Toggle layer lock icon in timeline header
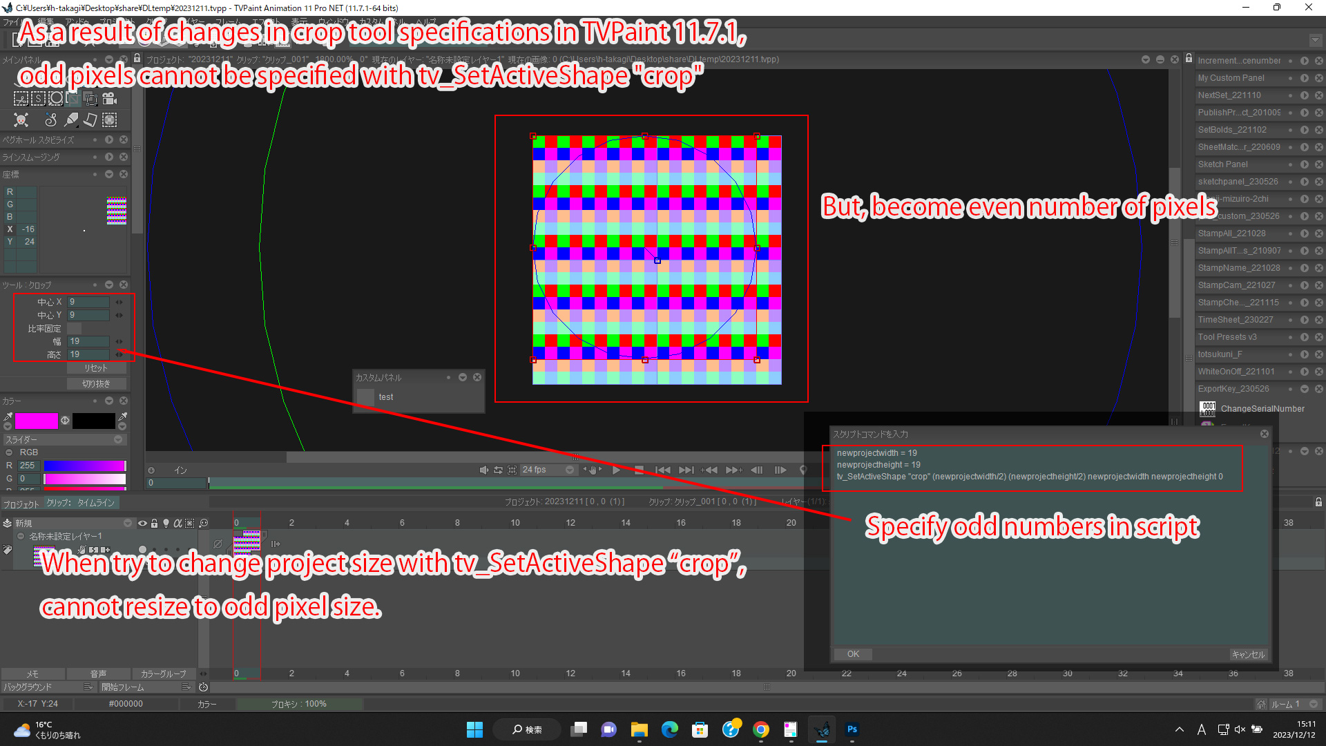This screenshot has height=746, width=1326. (x=154, y=524)
